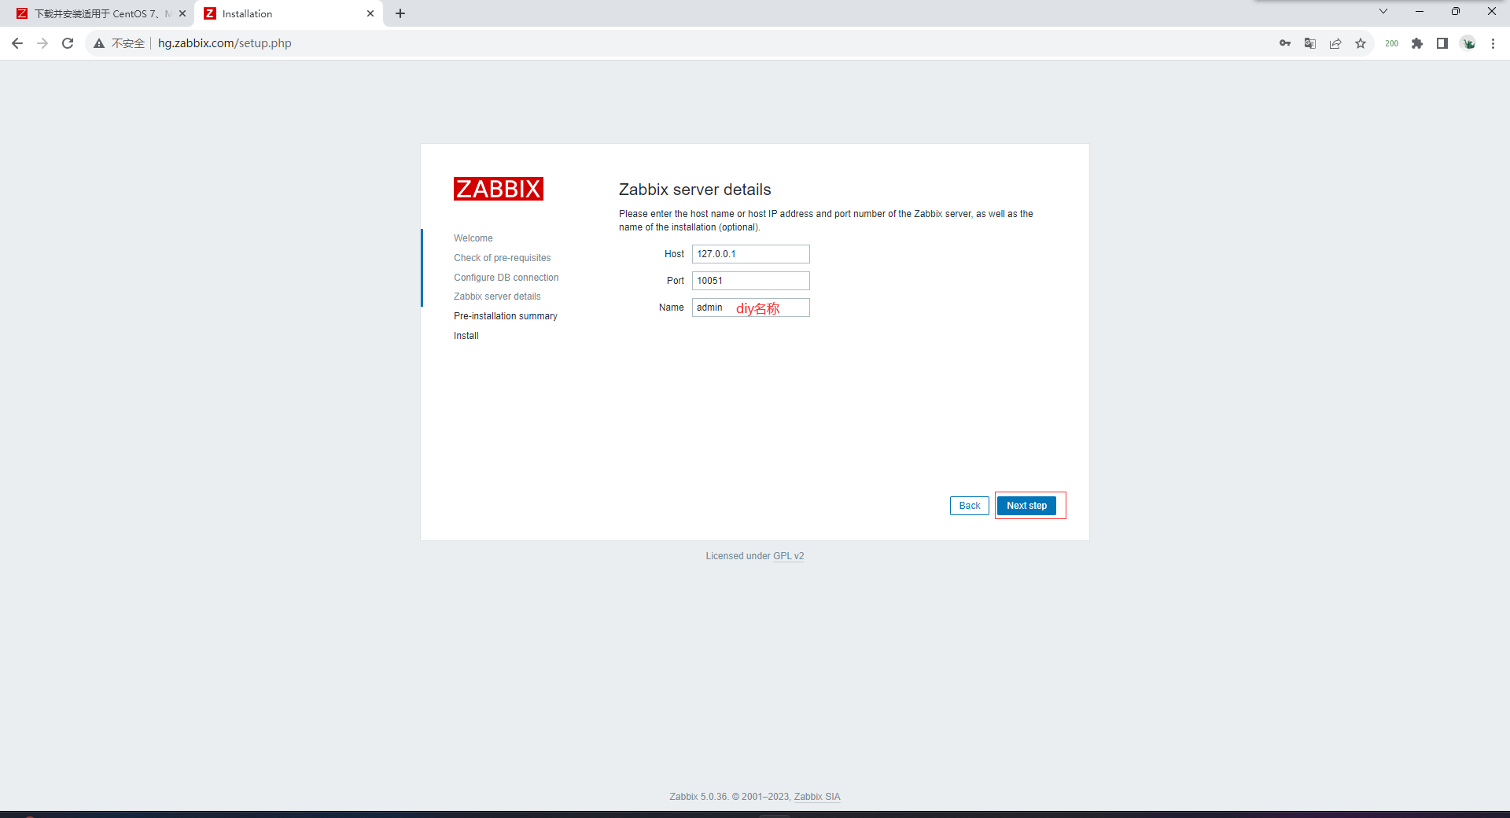Reload the setup.php page

coord(68,43)
